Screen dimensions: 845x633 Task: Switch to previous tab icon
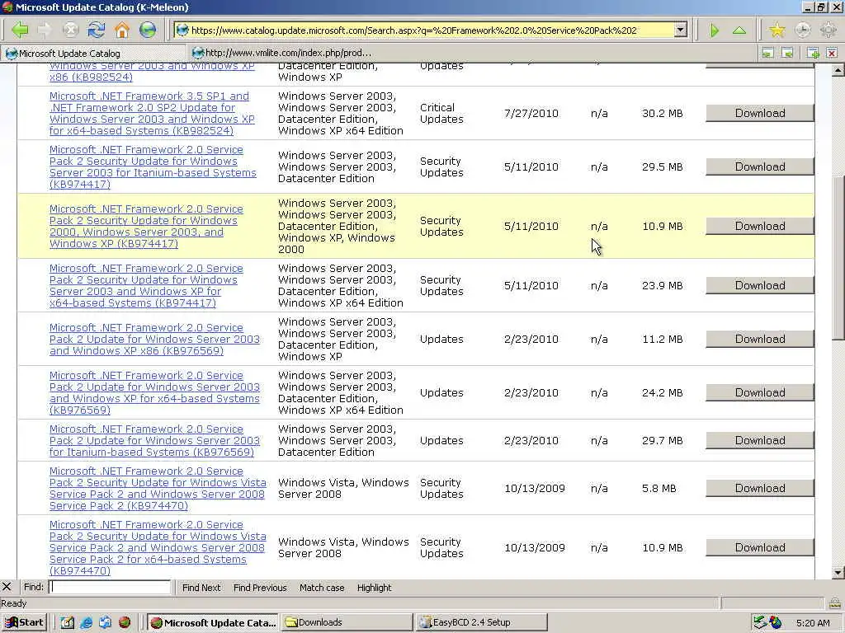coord(767,53)
